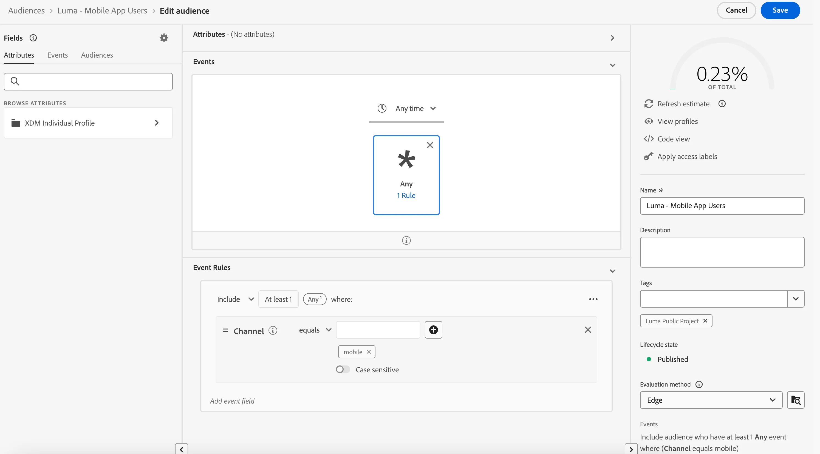Click the Save button
Screen dimensions: 820x454
(780, 10)
